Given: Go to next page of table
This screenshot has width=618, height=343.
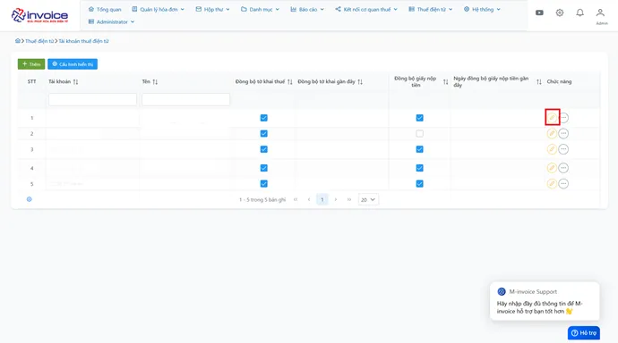Looking at the screenshot, I should [x=335, y=199].
